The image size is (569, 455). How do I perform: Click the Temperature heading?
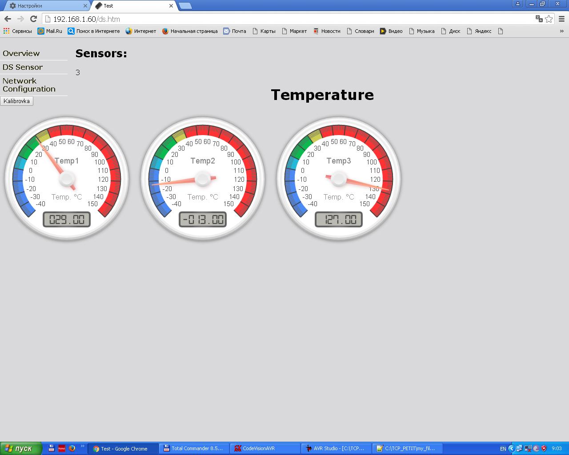[322, 95]
